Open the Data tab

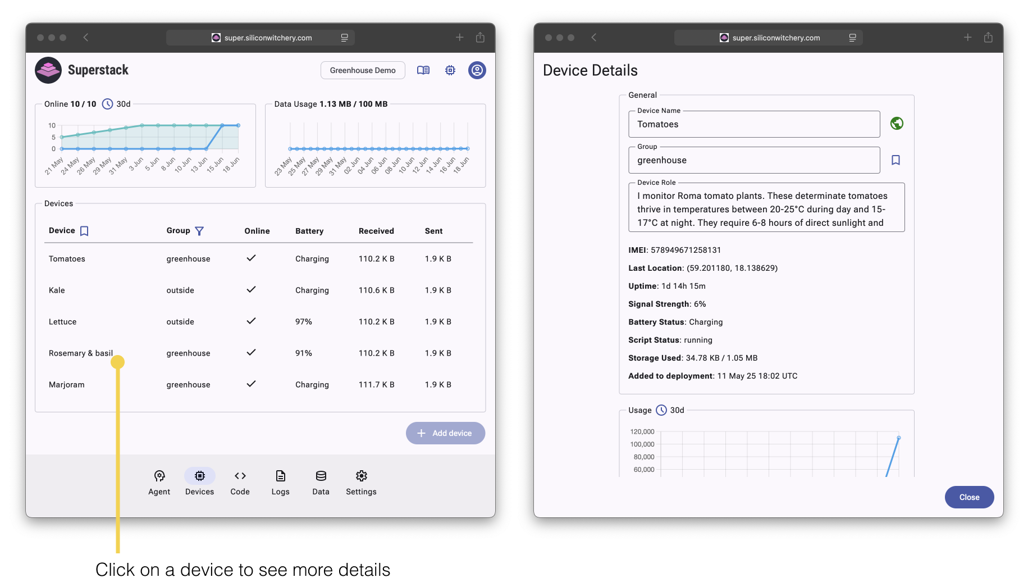321,483
